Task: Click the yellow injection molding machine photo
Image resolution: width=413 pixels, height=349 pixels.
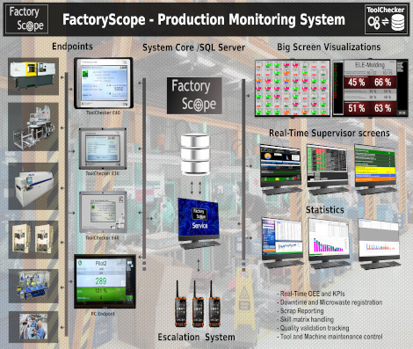Action: (x=33, y=76)
